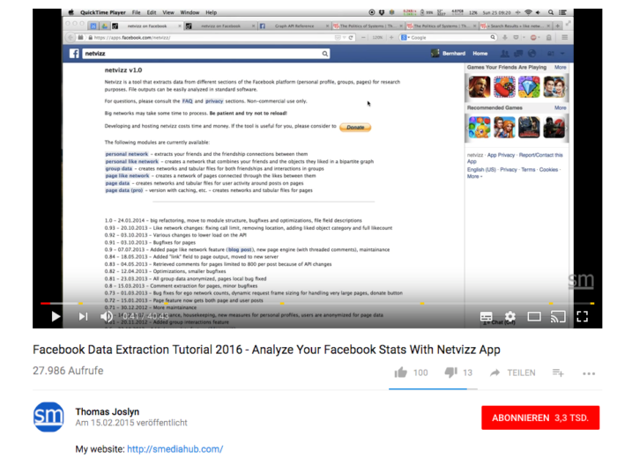Cast video to a TV
The width and height of the screenshot is (617, 465).
[558, 316]
